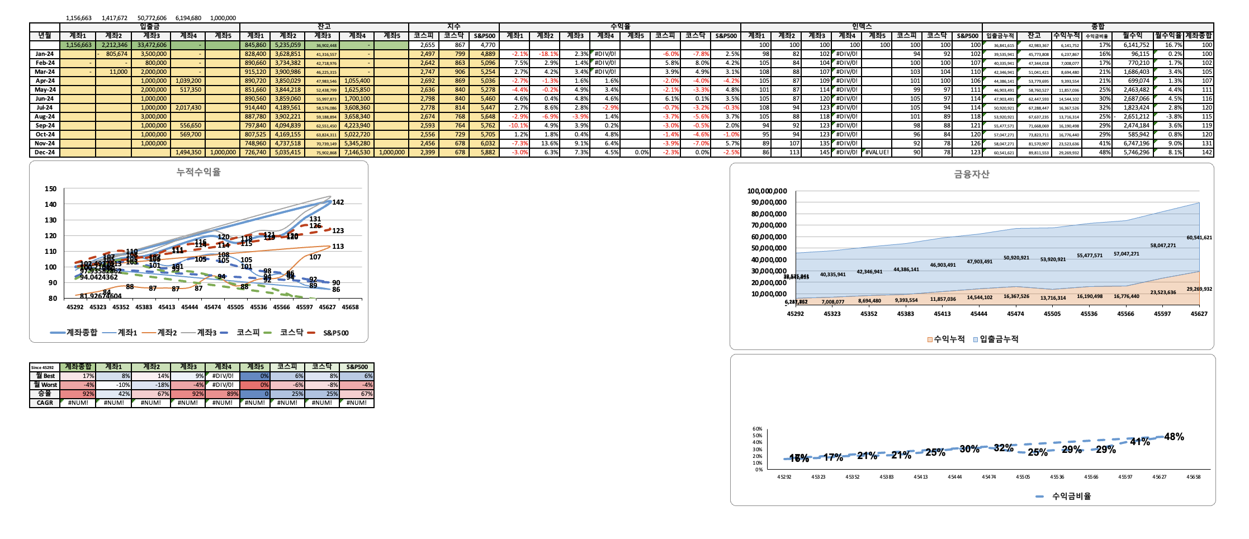
Task: Click the 승률 value 89%
Action: click(x=223, y=394)
